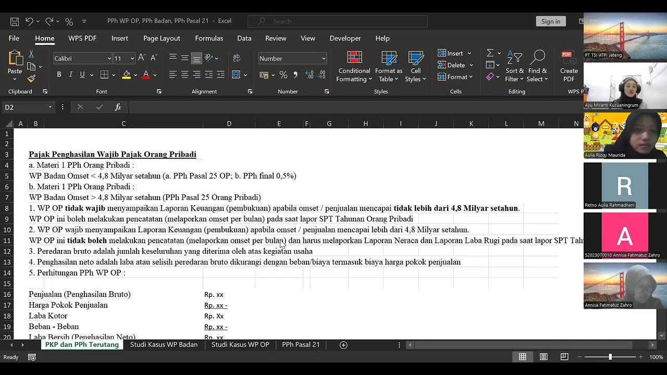667x375 pixels.
Task: Select the Format Painter brush
Action: click(31, 79)
